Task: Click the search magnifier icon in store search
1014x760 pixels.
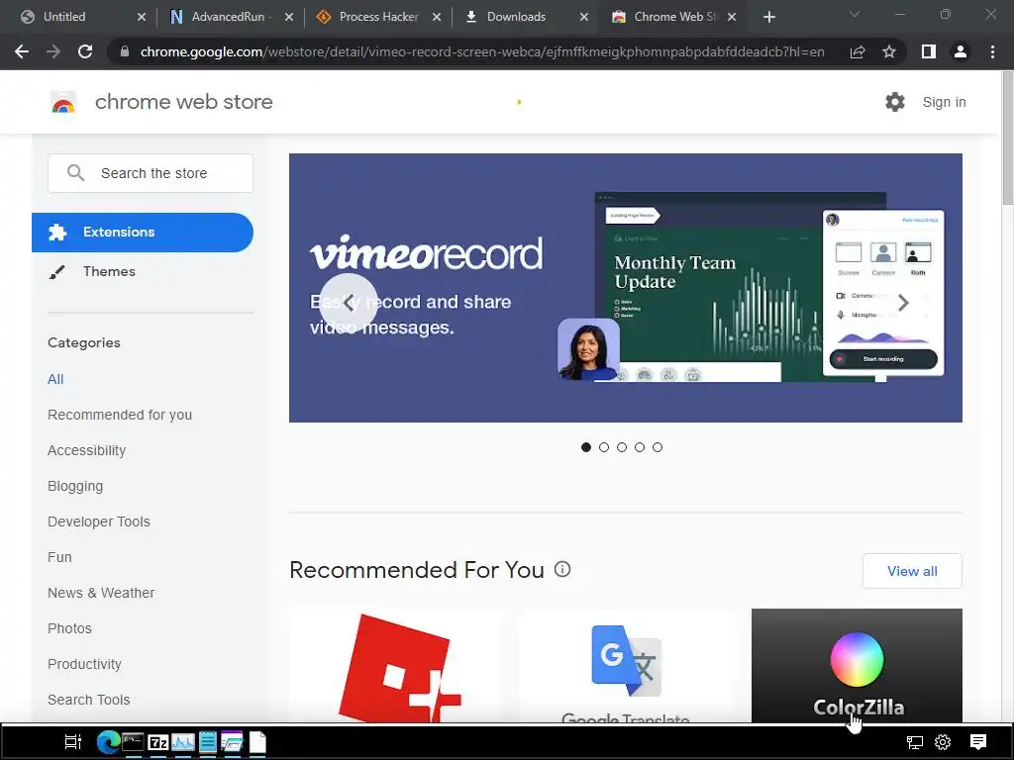Action: tap(75, 172)
